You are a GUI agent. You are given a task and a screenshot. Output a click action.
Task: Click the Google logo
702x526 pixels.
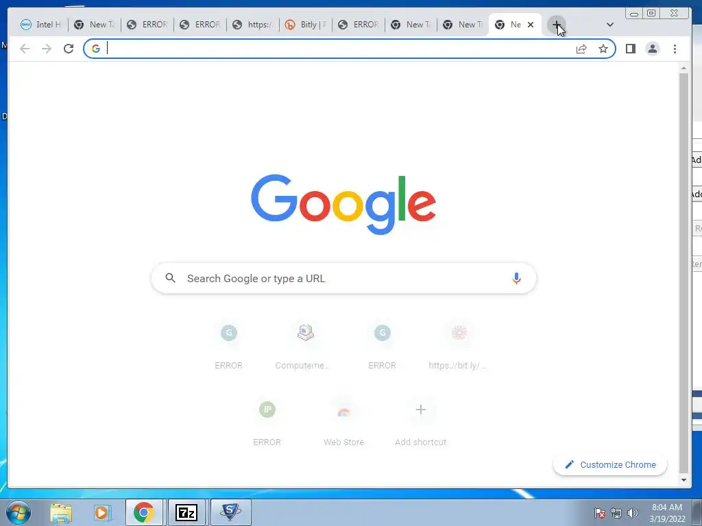[x=343, y=204]
